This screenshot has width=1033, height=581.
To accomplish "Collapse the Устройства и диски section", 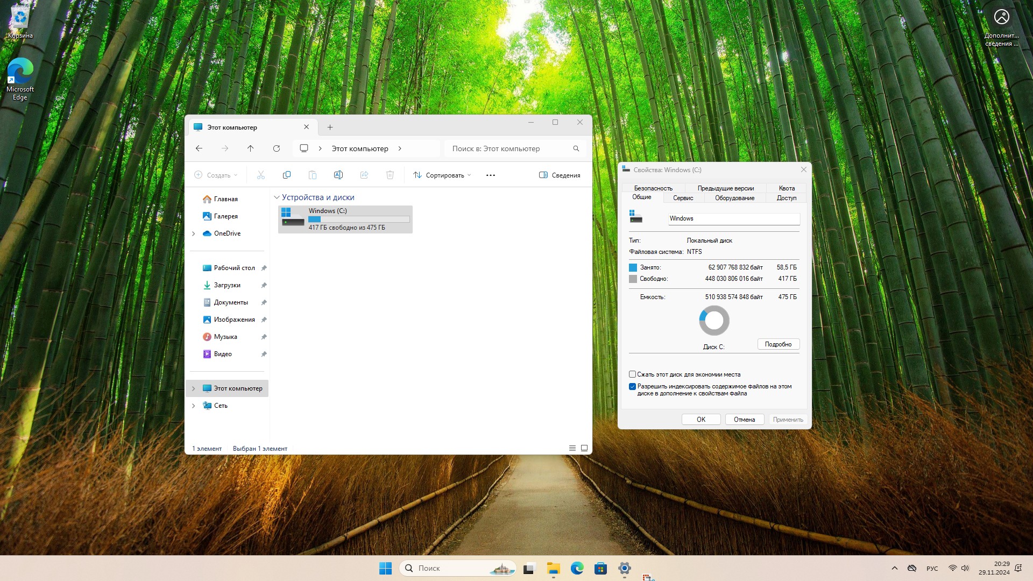I will point(277,197).
